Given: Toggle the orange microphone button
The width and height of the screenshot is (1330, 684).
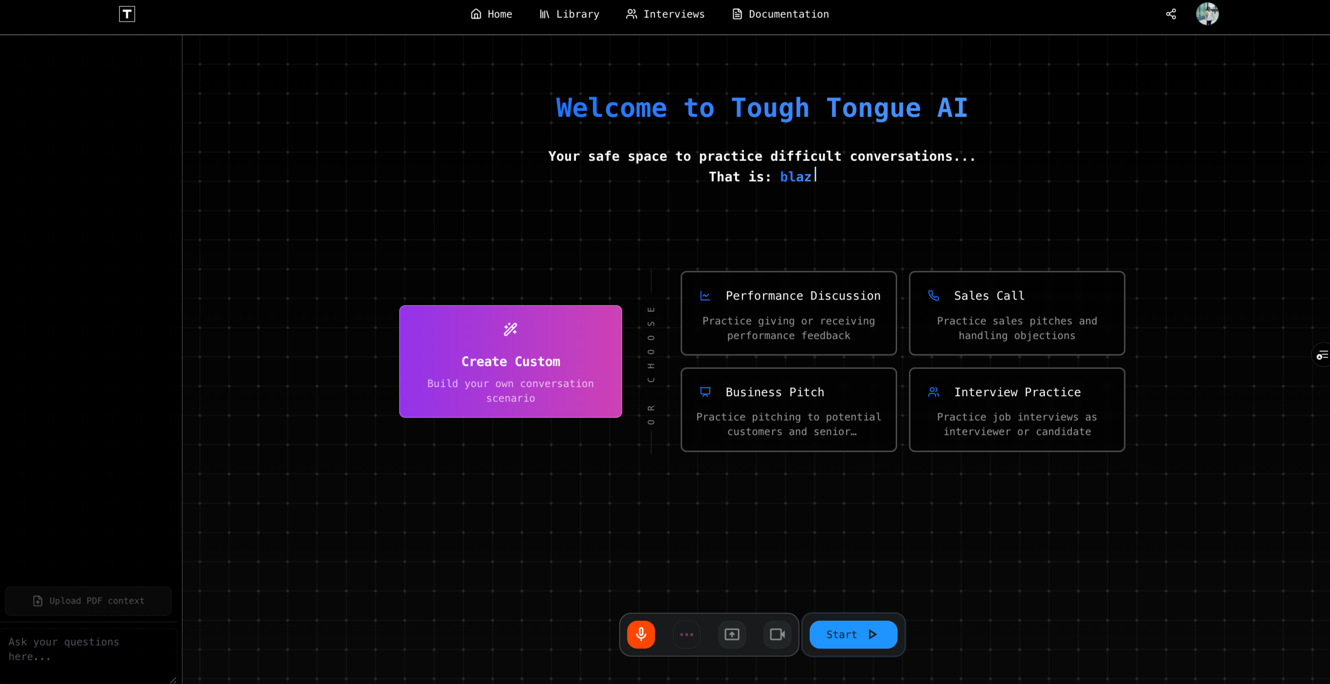Looking at the screenshot, I should click(x=641, y=634).
